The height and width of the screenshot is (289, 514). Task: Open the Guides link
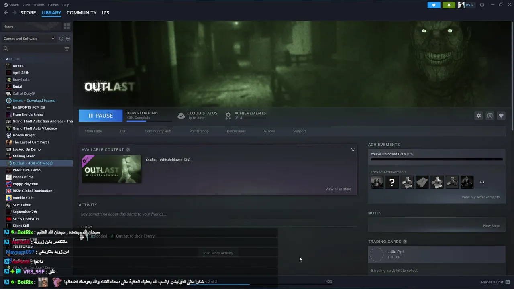[x=269, y=131]
